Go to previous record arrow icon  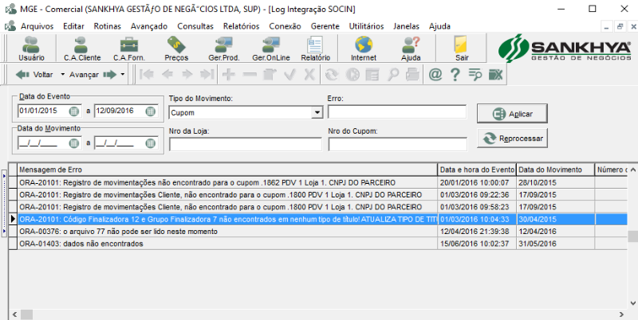click(x=167, y=75)
